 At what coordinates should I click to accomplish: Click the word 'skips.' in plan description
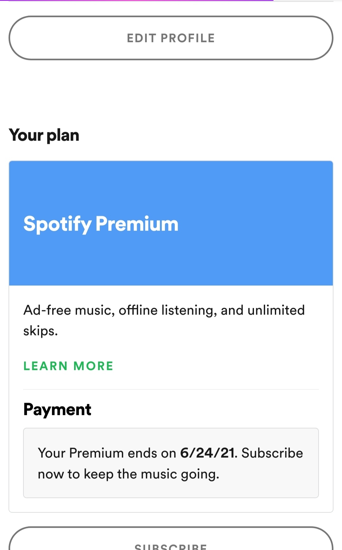41,331
